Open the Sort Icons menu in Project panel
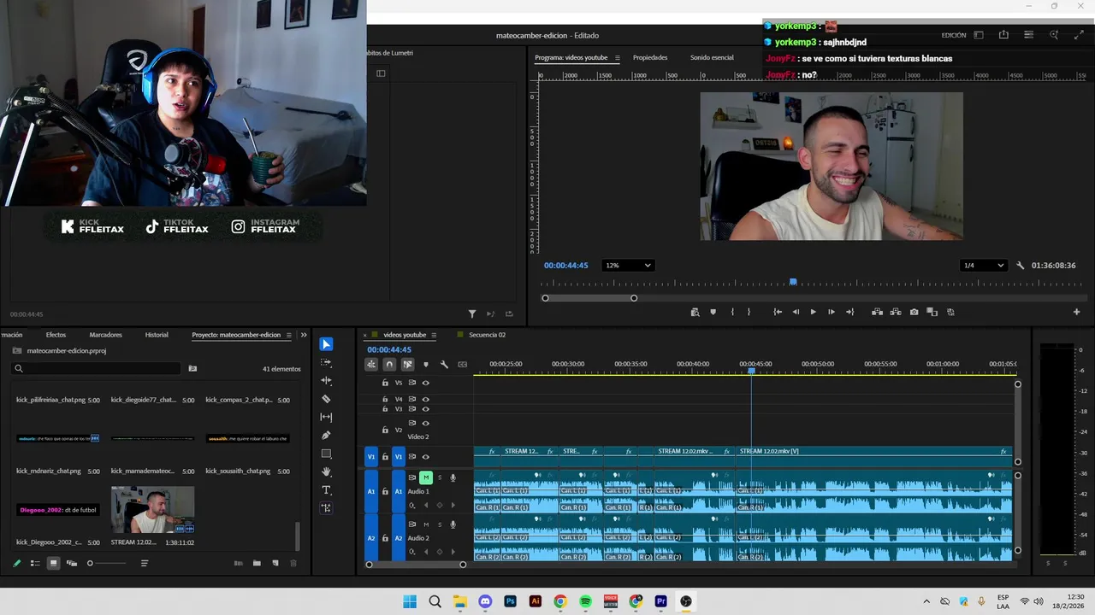This screenshot has width=1095, height=615. [x=145, y=563]
